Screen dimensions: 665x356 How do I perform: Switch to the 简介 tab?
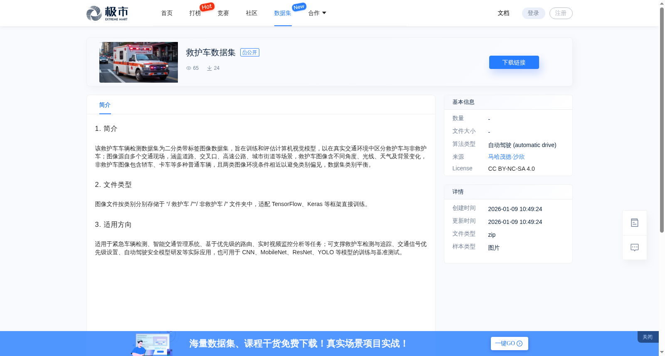pos(105,105)
